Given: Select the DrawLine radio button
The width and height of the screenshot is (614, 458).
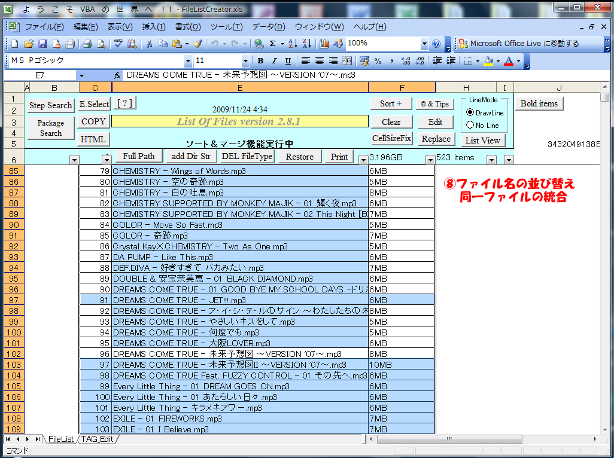Looking at the screenshot, I should point(470,112).
